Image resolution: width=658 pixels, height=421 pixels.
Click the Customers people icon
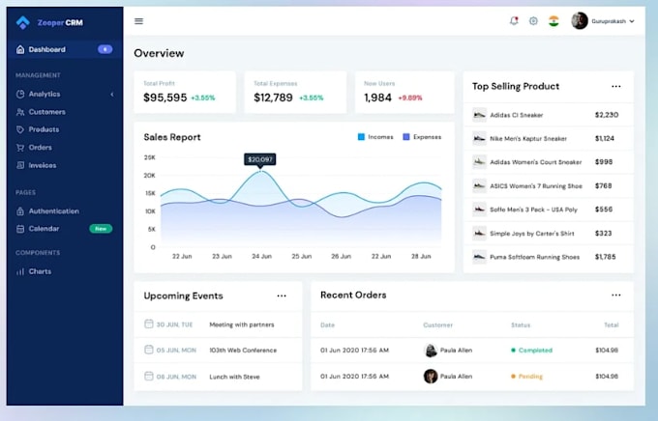[20, 112]
